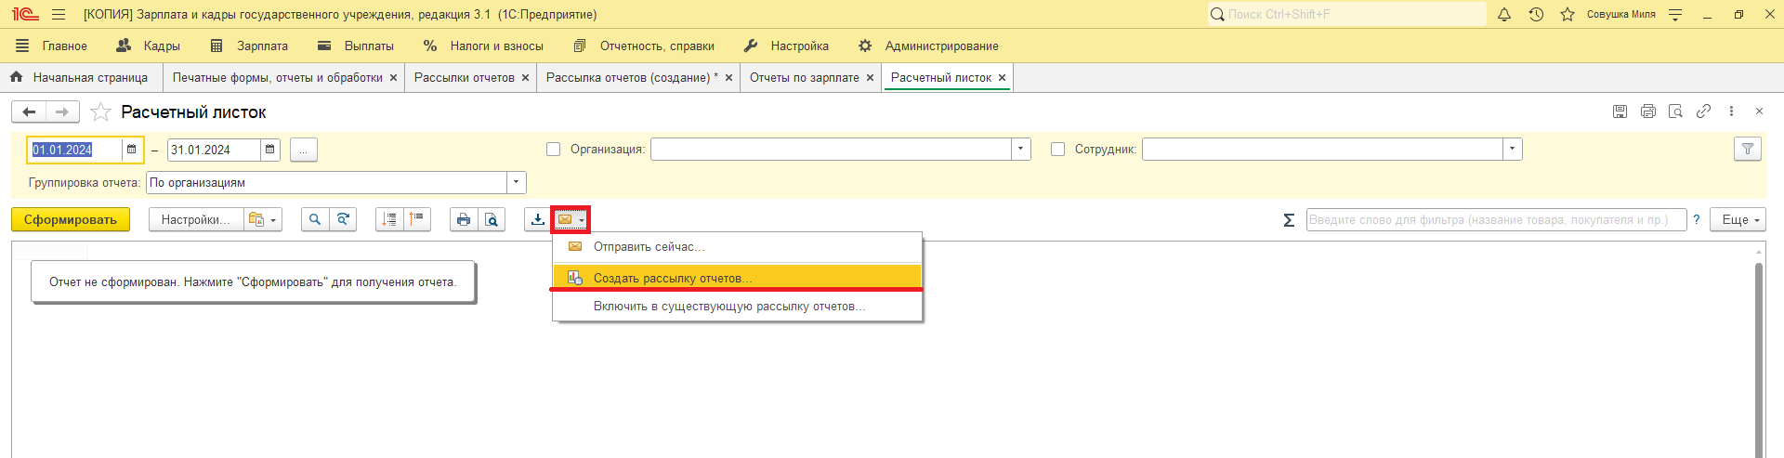Open Отчетность, справки menu
The height and width of the screenshot is (458, 1784).
[644, 46]
